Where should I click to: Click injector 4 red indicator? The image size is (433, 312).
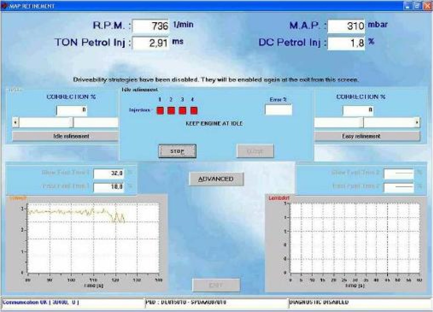point(194,110)
